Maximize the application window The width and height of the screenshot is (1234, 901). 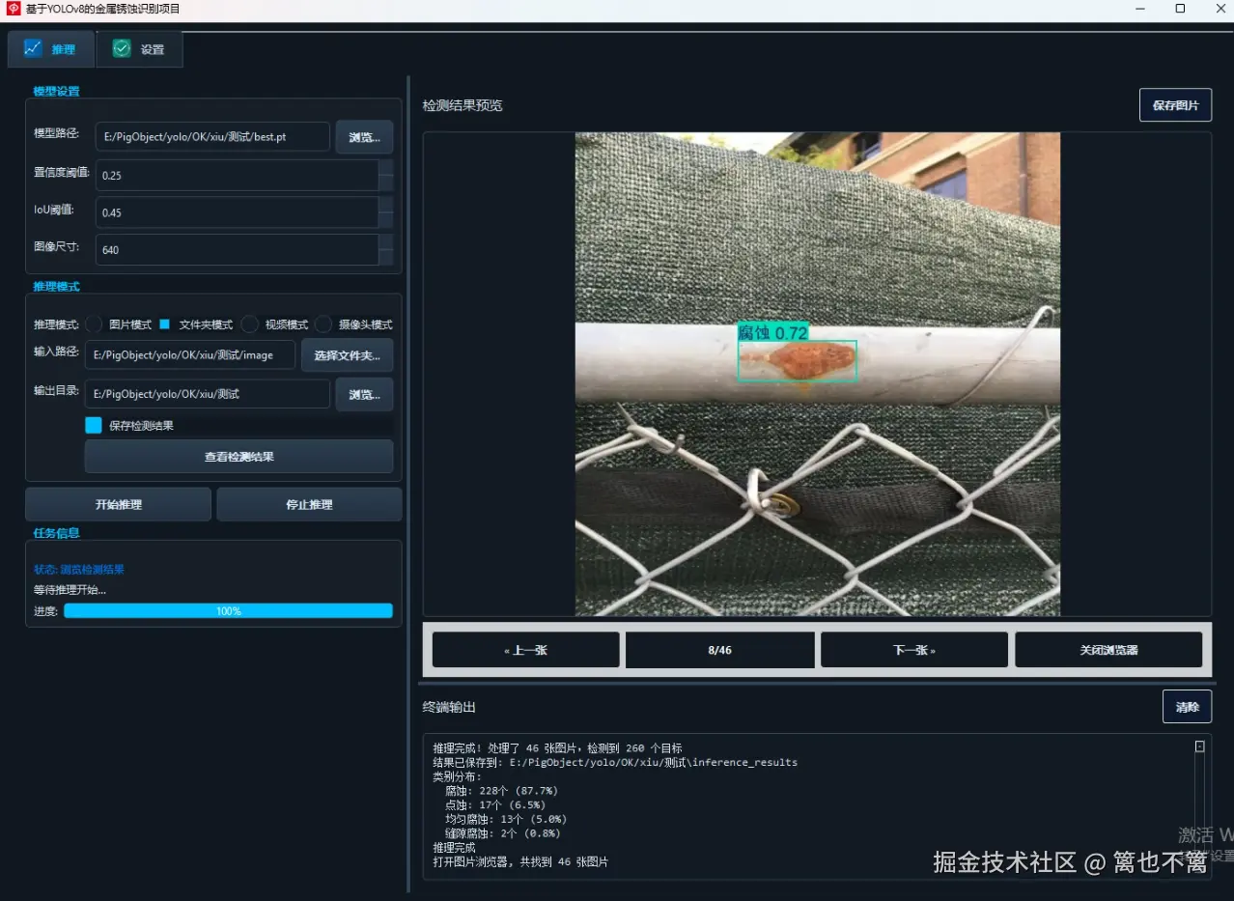[1180, 9]
